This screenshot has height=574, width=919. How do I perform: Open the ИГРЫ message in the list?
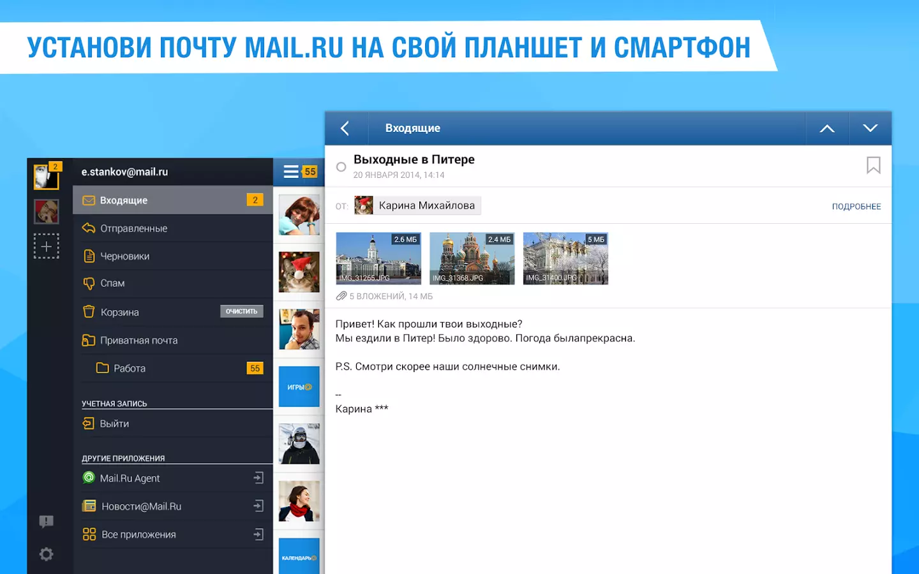(x=299, y=386)
